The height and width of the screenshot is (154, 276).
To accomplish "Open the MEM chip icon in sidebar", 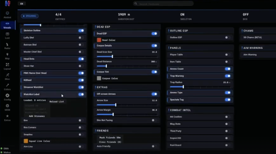I will pyautogui.click(x=7, y=106).
